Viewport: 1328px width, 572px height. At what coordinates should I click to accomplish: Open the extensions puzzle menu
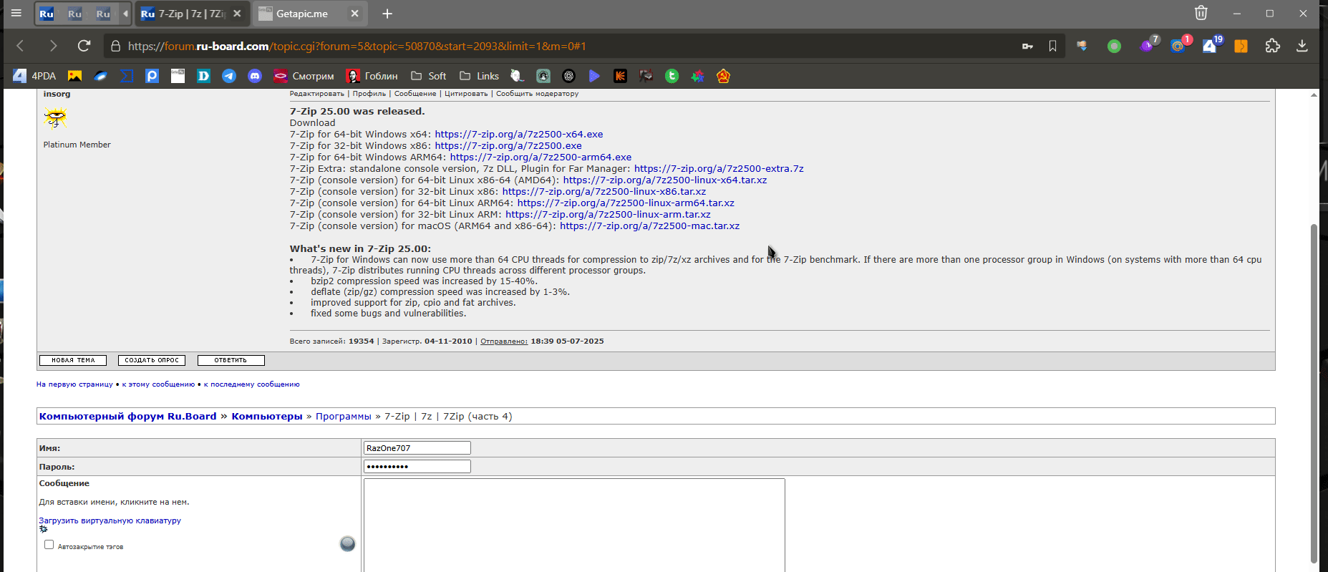[x=1272, y=46]
